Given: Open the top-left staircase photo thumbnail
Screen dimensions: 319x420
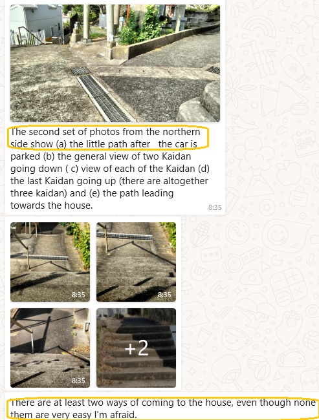Looking at the screenshot, I should click(x=50, y=262).
